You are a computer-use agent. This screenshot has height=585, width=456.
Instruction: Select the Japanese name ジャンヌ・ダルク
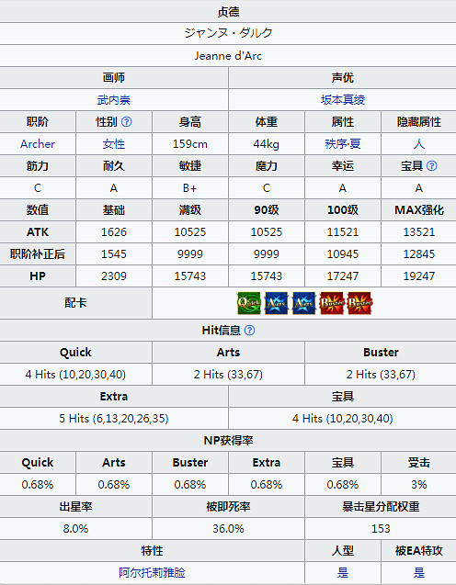(x=228, y=33)
